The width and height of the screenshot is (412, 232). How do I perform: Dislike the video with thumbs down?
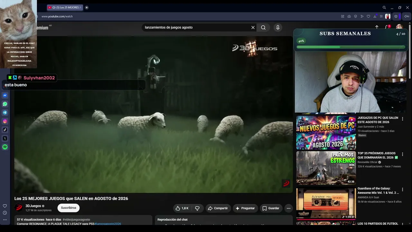(x=197, y=208)
